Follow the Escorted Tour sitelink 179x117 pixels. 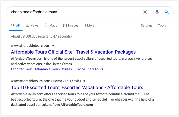point(21,69)
